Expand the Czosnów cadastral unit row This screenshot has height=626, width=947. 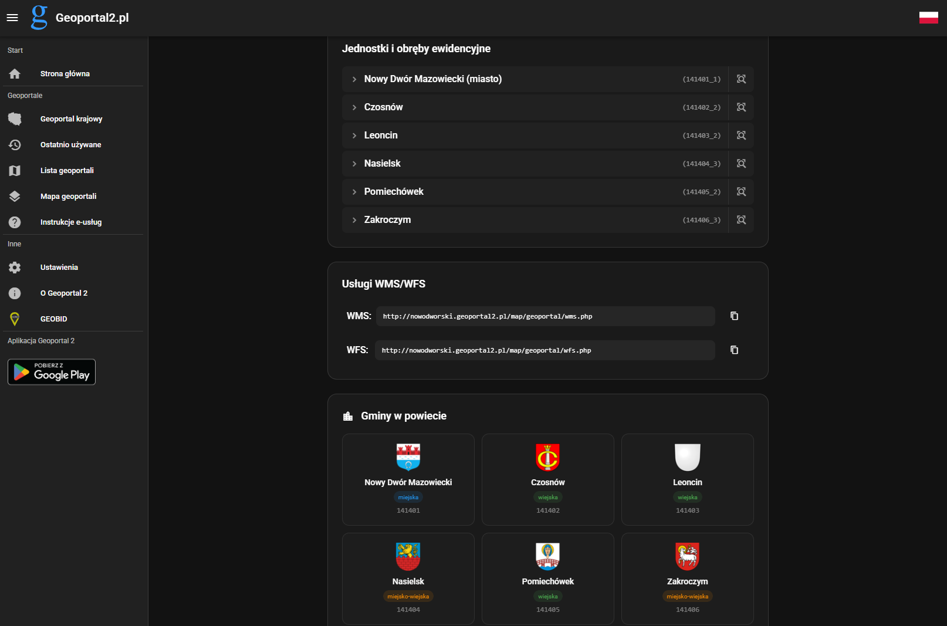pyautogui.click(x=354, y=107)
